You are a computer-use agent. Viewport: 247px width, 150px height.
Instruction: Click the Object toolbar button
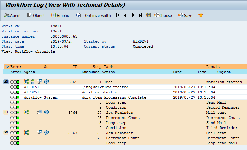(x=36, y=16)
